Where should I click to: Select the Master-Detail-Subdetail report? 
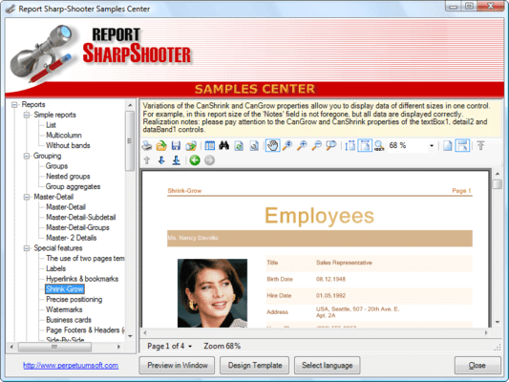pos(81,217)
